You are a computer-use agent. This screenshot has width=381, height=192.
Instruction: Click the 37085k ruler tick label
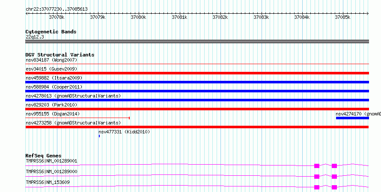click(x=342, y=17)
